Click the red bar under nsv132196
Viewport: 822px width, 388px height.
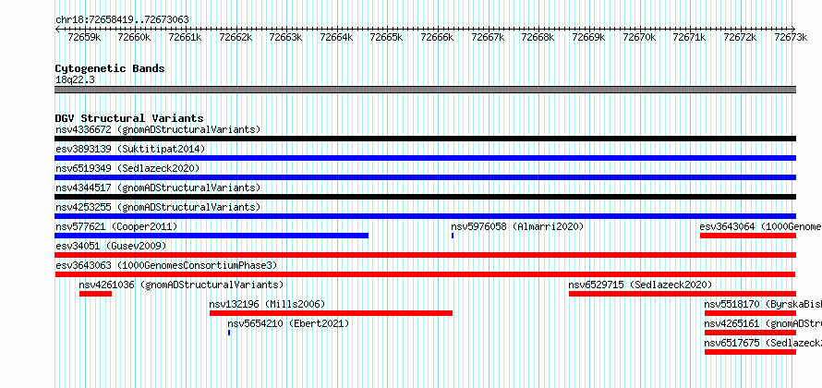(x=331, y=313)
